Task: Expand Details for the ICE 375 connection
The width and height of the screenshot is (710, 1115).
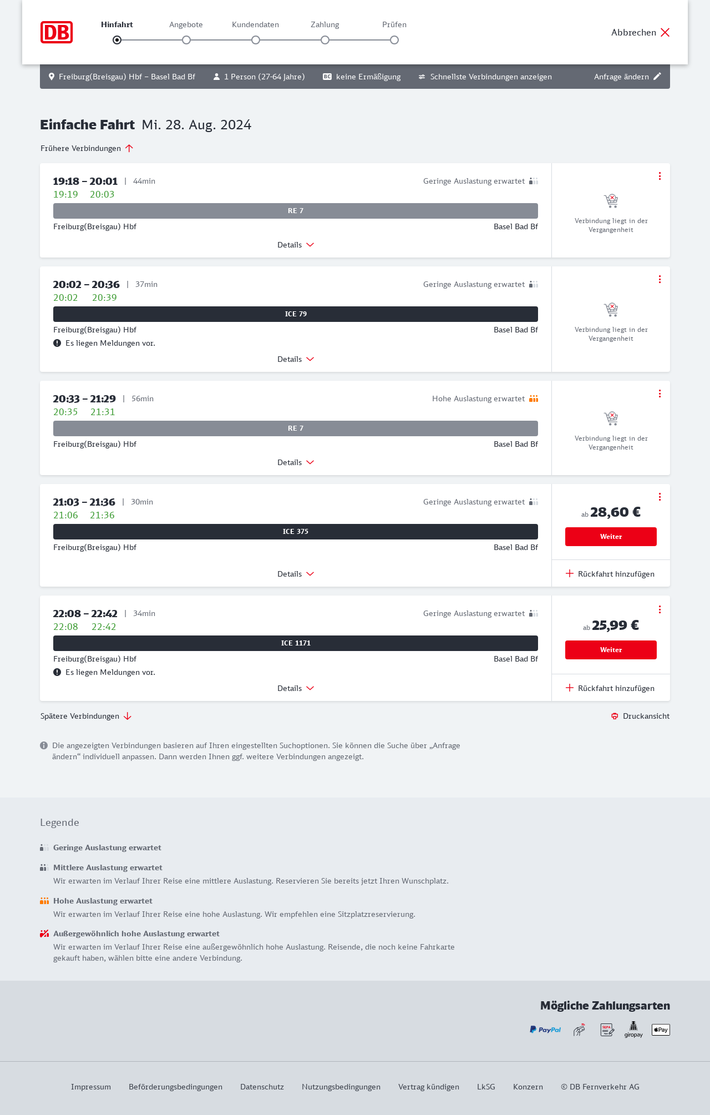Action: [296, 574]
